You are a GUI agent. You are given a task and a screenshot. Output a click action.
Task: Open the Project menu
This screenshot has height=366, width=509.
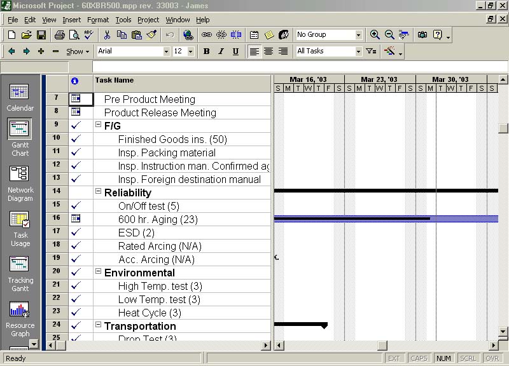148,20
